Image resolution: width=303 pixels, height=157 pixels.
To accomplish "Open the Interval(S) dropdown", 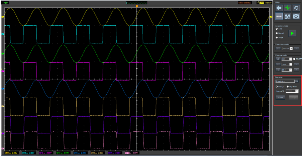I will pyautogui.click(x=292, y=91).
